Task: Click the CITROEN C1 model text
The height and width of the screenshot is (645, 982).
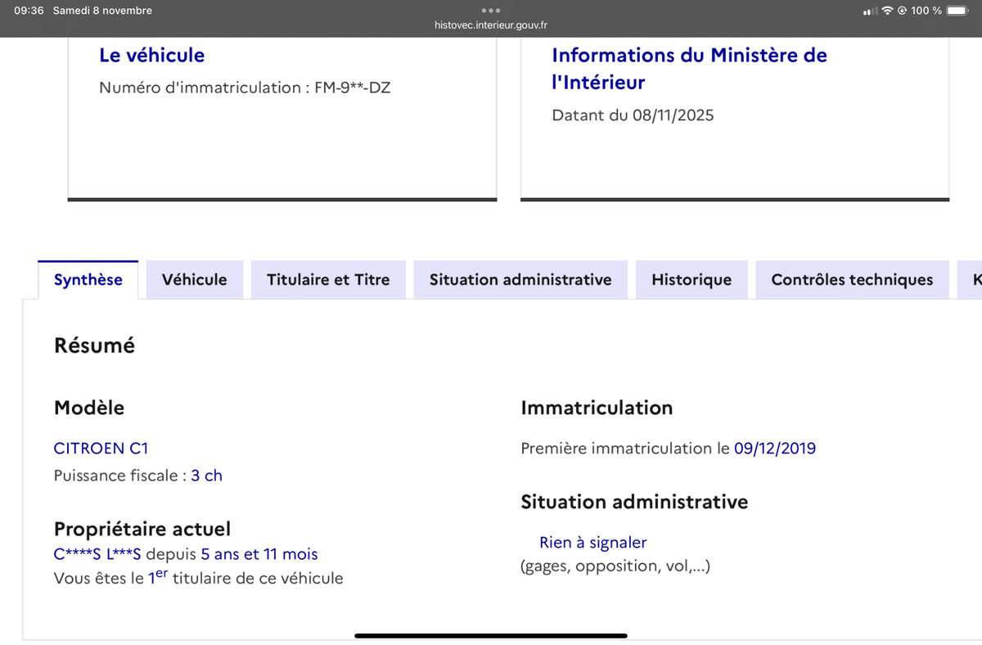Action: 101,448
